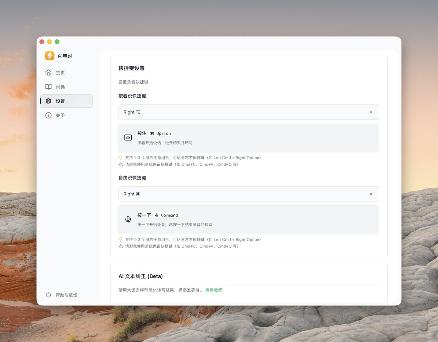This screenshot has width=438, height=342.
Task: Open the 关于 sidebar page
Action: pyautogui.click(x=66, y=115)
